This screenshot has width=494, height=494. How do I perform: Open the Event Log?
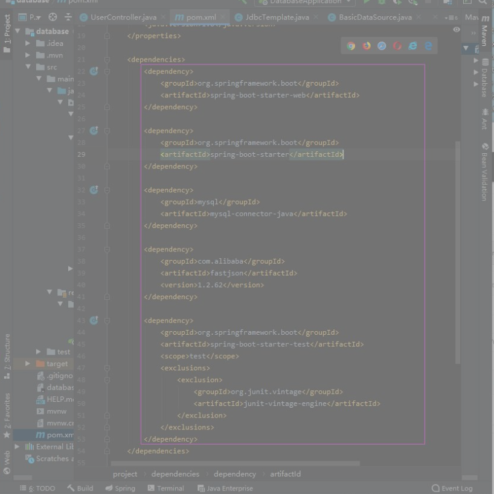click(452, 489)
